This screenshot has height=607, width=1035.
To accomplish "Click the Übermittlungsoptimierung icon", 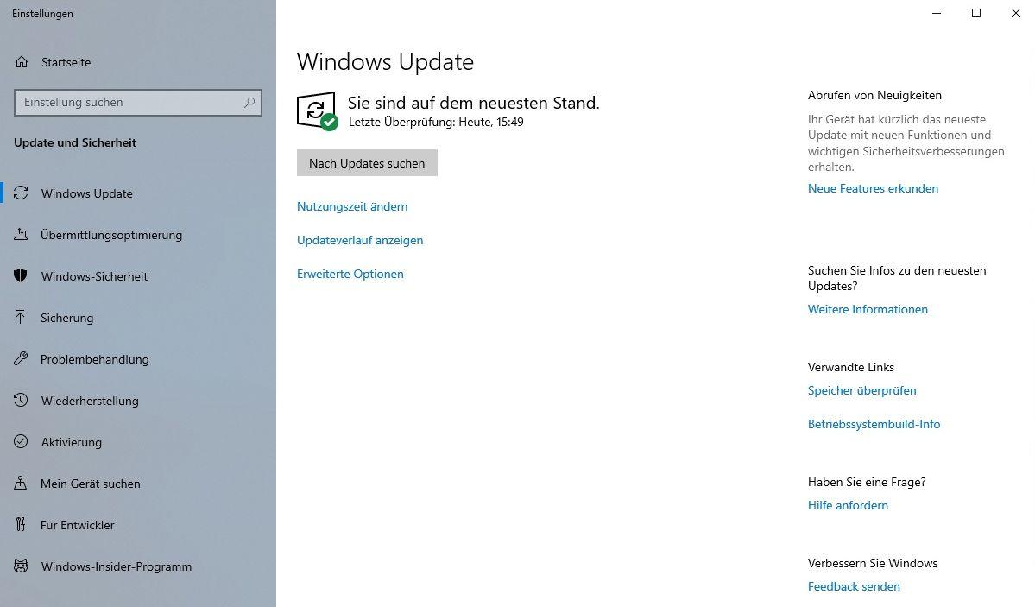I will pos(21,235).
